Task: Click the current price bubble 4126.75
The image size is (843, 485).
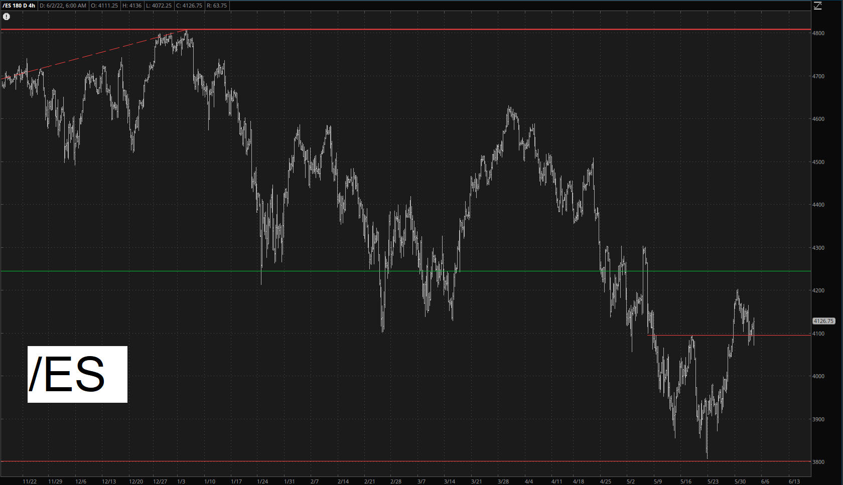Action: click(x=823, y=321)
